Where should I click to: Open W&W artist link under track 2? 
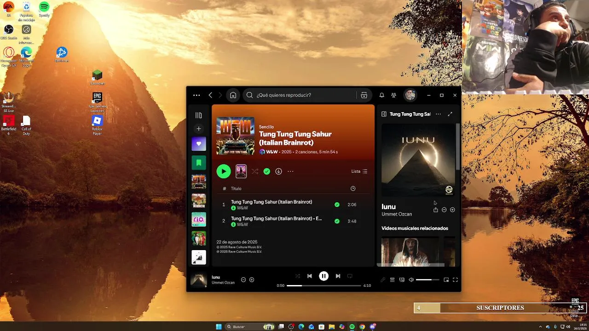[x=243, y=224]
